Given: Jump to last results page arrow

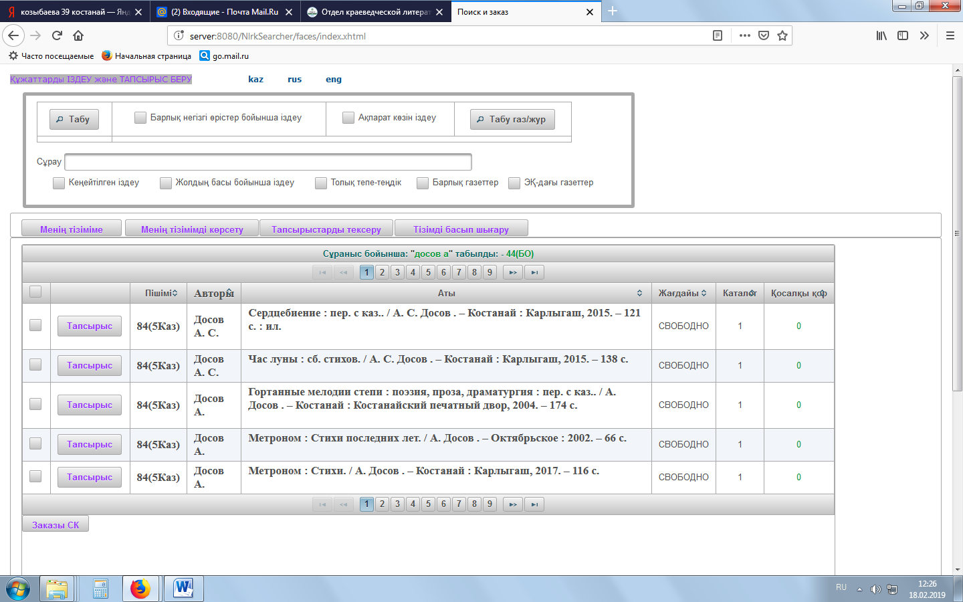Looking at the screenshot, I should (x=534, y=272).
